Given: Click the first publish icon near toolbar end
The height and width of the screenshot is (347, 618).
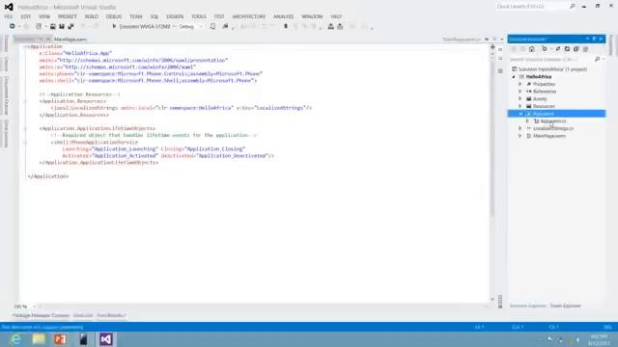Looking at the screenshot, I should click(x=330, y=26).
